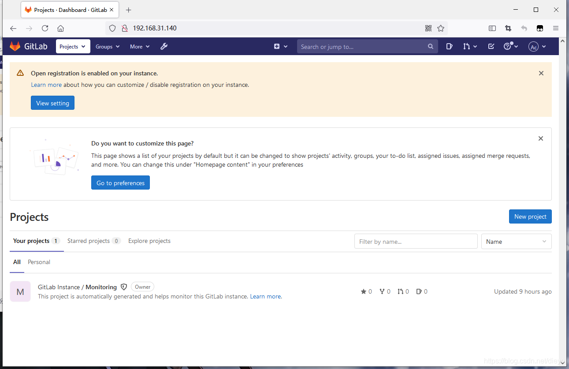This screenshot has height=369, width=569.
Task: Click the GitLab logo in navbar
Action: tap(28, 46)
